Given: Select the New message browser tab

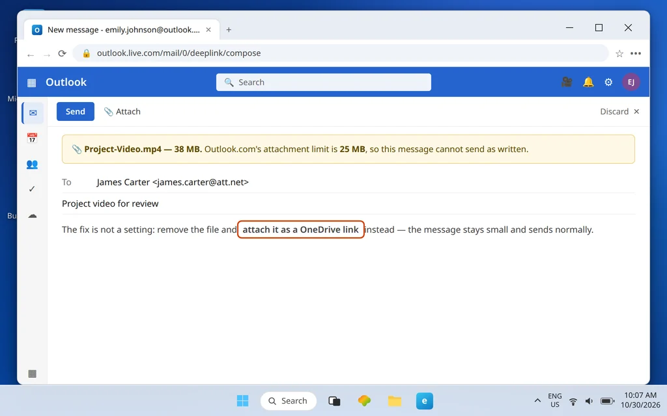Looking at the screenshot, I should coord(122,30).
